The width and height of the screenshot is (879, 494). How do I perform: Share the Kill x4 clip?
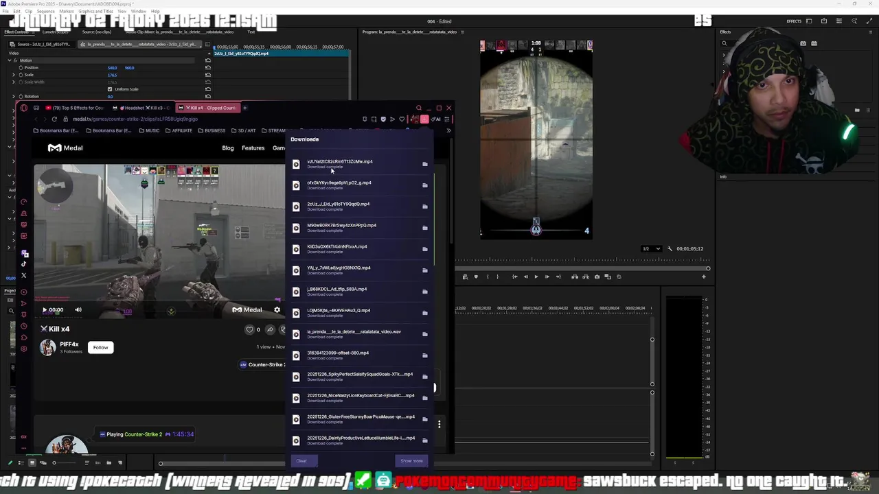(x=270, y=329)
